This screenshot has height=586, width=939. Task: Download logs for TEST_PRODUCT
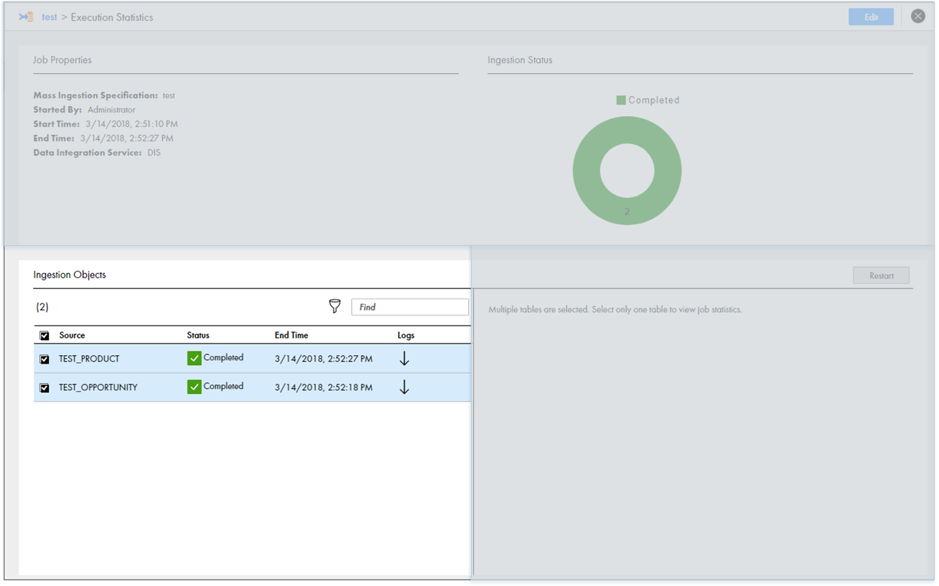click(x=404, y=359)
